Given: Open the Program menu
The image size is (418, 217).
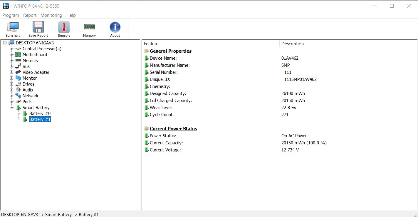Looking at the screenshot, I should [x=11, y=15].
